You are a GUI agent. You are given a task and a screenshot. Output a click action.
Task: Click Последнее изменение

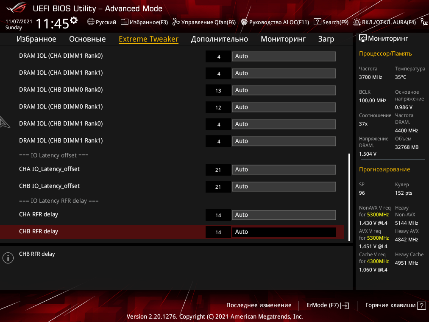point(259,305)
